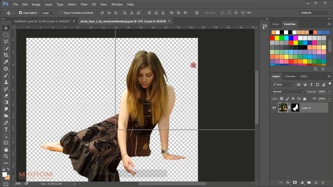Toggle Lock transparent pixels
The image size is (333, 187).
click(x=281, y=99)
